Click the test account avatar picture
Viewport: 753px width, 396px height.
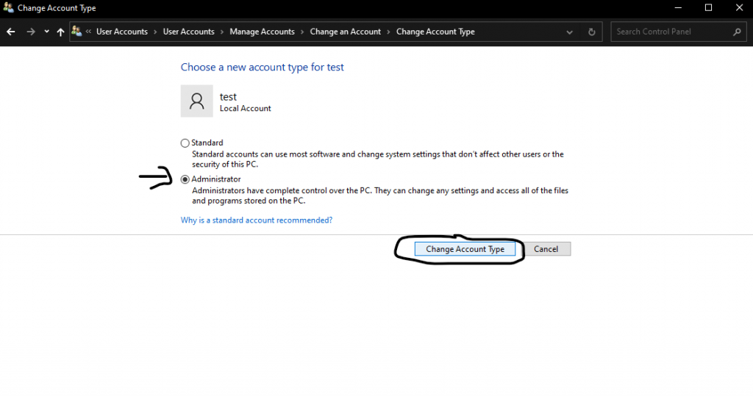point(196,101)
